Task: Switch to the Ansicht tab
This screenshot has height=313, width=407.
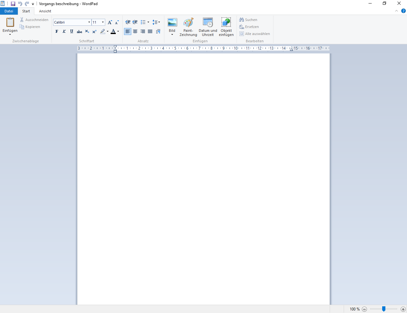Action: (x=45, y=11)
